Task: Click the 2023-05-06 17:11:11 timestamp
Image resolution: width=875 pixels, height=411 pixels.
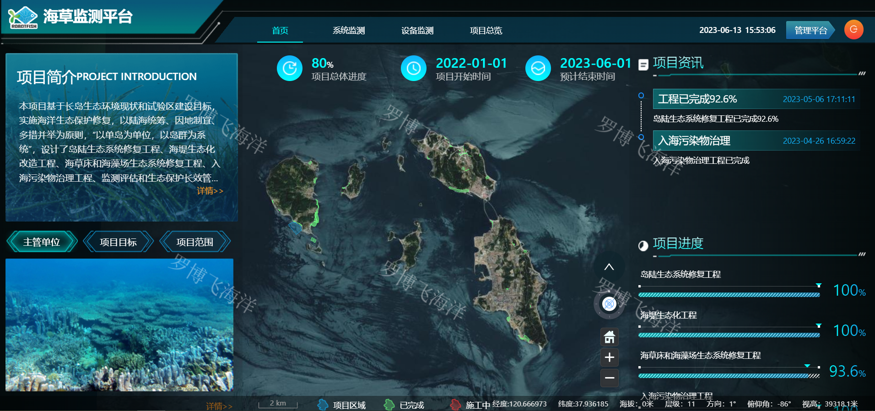Action: tap(819, 99)
